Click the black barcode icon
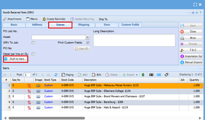 coord(151,75)
